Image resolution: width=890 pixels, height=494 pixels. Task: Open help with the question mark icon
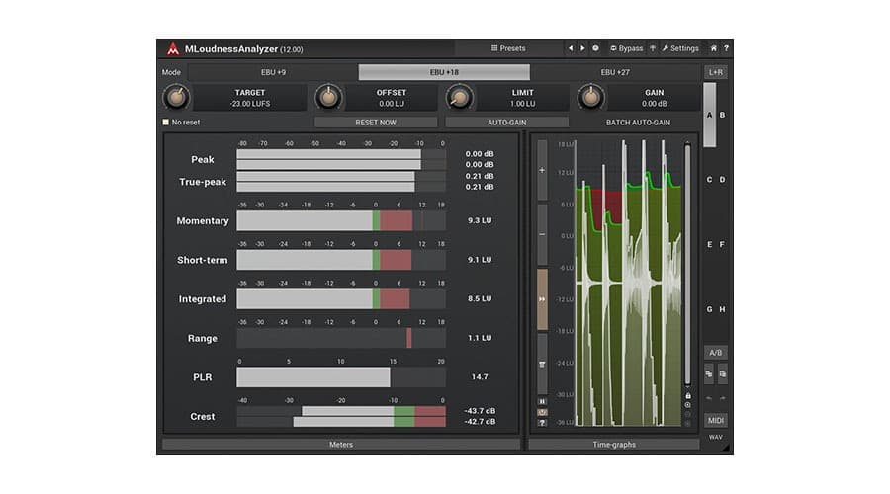click(726, 48)
